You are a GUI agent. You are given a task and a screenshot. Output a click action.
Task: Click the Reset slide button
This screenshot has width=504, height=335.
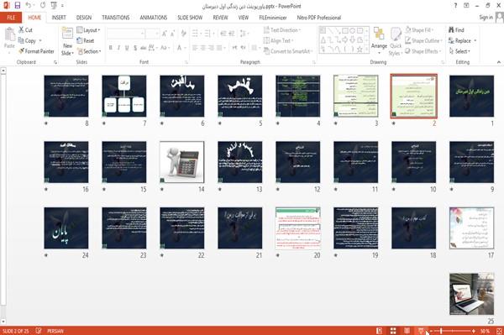(x=86, y=41)
